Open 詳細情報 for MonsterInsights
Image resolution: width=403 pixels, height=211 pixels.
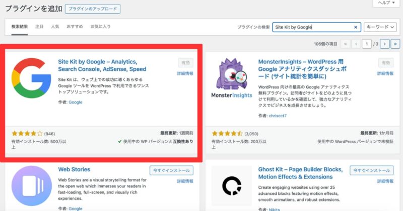[385, 73]
